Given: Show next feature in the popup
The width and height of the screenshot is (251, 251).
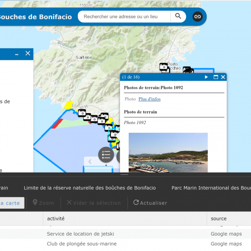Looking at the screenshot, I should [x=206, y=77].
